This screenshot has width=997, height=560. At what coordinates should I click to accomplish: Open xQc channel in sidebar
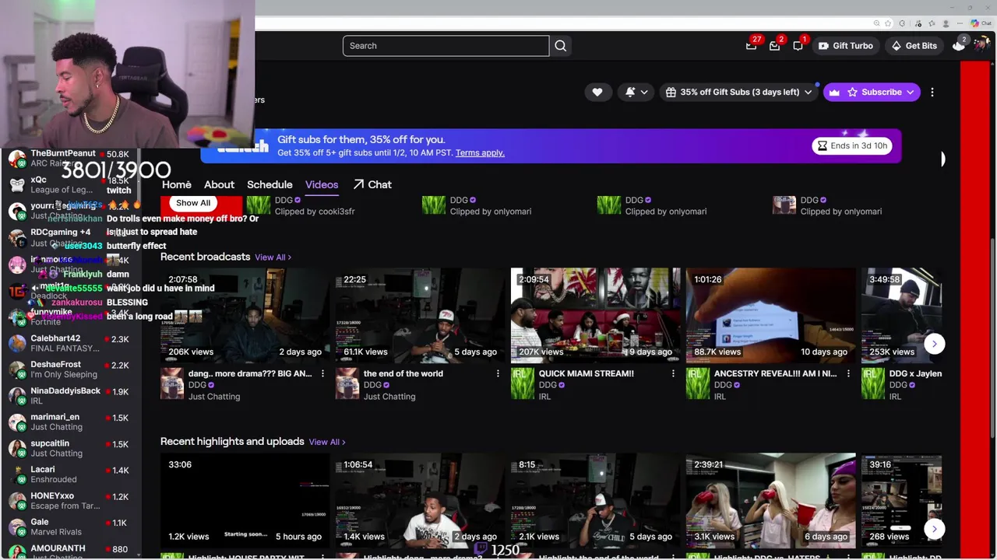(70, 184)
